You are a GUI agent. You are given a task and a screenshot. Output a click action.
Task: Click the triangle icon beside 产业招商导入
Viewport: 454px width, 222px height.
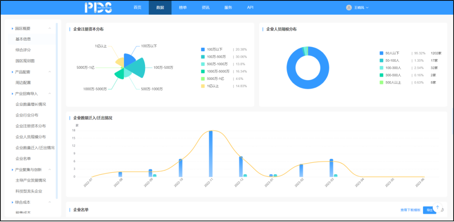[12, 94]
